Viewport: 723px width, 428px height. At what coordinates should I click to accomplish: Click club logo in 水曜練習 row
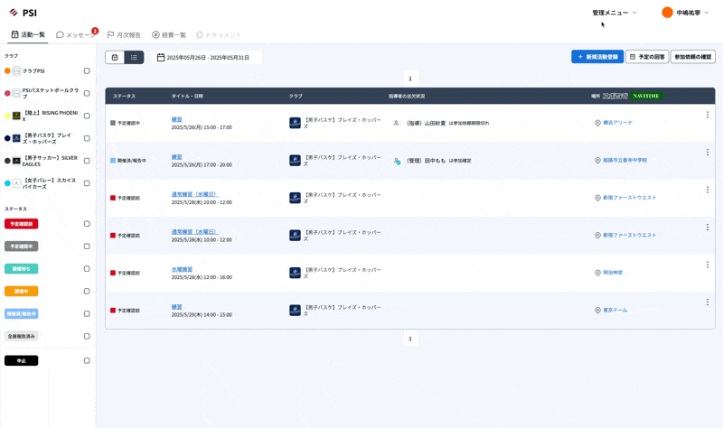click(x=295, y=273)
